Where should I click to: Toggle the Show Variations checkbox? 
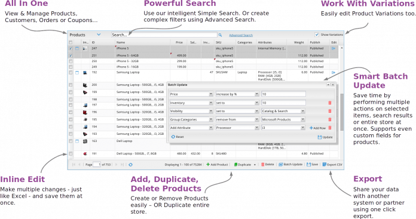[x=317, y=35]
